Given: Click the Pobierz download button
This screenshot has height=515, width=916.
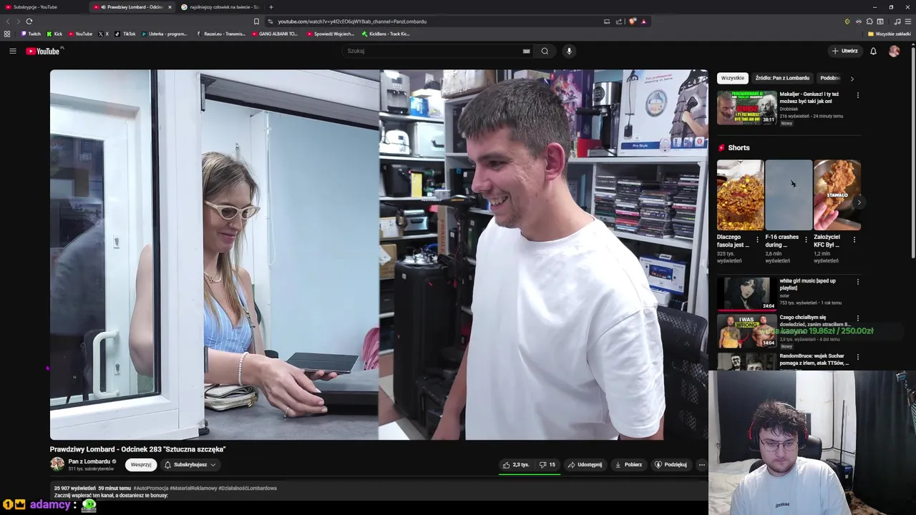Looking at the screenshot, I should pyautogui.click(x=628, y=464).
